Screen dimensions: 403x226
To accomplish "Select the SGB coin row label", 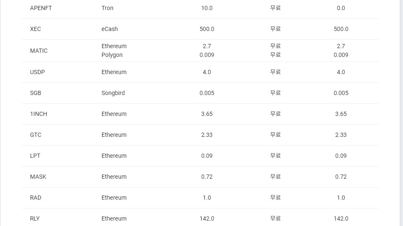I will [x=35, y=93].
